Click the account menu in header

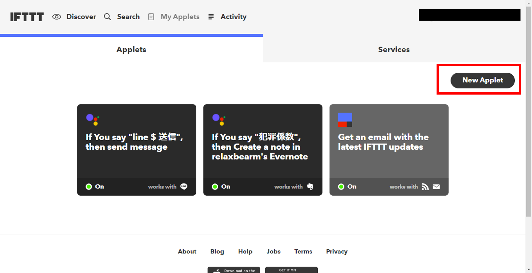[x=470, y=15]
